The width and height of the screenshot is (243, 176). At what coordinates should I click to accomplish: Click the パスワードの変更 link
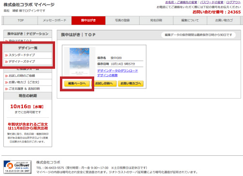pos(212,2)
